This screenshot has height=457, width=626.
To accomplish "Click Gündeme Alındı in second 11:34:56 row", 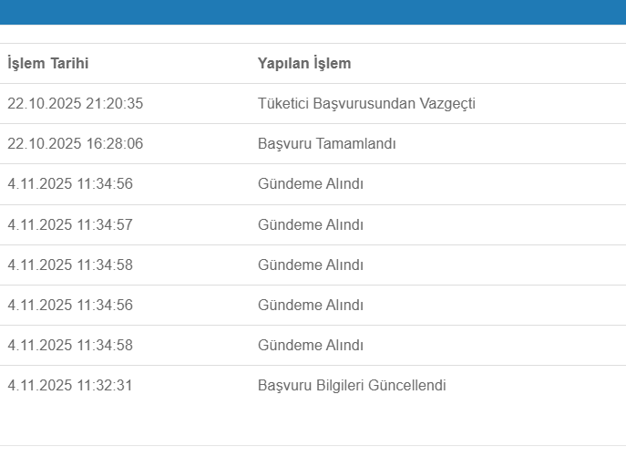I will pos(311,305).
